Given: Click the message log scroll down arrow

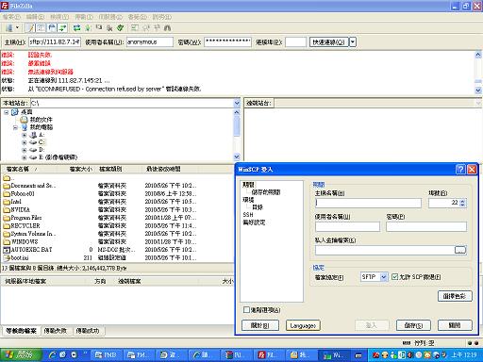Looking at the screenshot, I should 478,90.
